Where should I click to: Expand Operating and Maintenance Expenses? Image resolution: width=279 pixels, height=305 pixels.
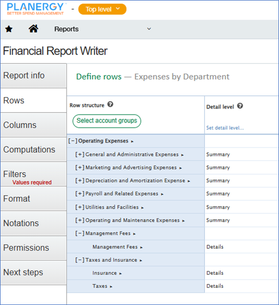80,220
